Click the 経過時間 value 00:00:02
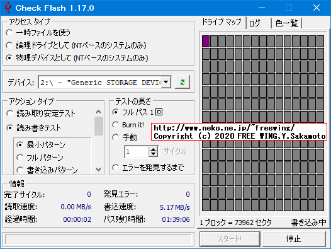Screen dimensions: 331x249 [77, 219]
